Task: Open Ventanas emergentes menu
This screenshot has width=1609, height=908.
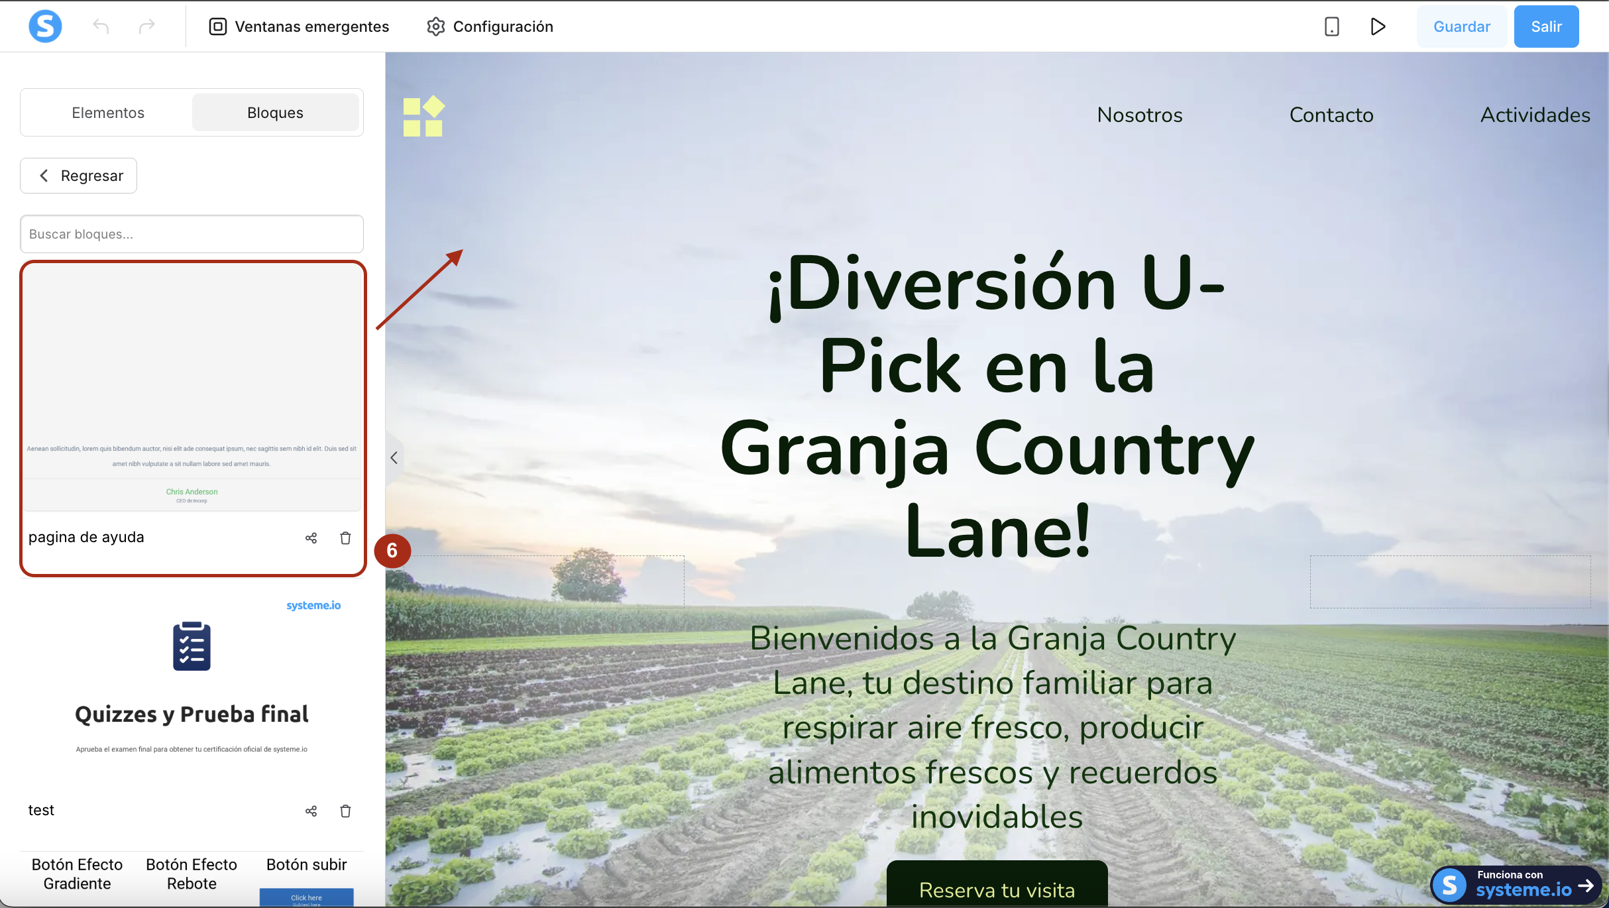Action: click(x=299, y=27)
